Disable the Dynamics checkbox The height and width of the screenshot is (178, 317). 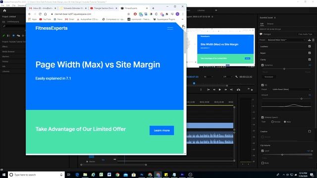tap(263, 65)
